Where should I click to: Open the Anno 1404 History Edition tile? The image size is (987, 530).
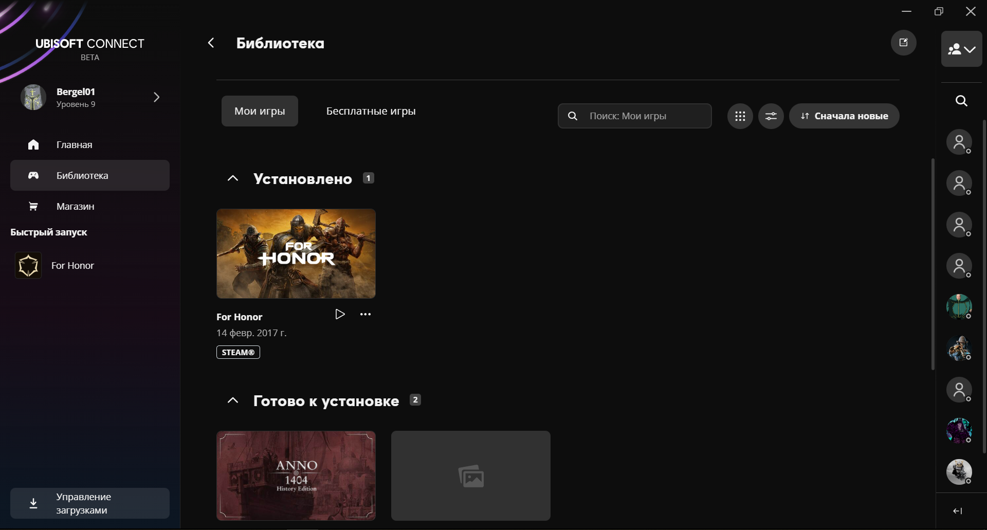click(x=296, y=476)
